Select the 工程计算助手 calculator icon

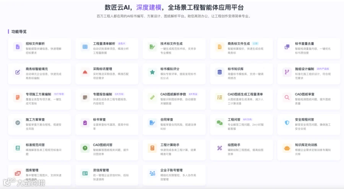[x=152, y=148]
